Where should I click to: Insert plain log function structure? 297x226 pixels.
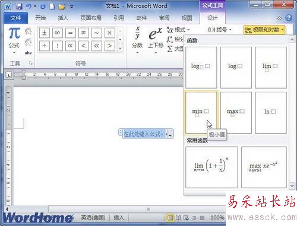click(236, 67)
